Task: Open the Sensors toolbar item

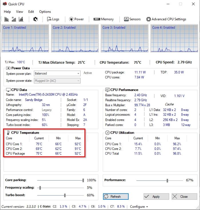Action: click(x=132, y=19)
